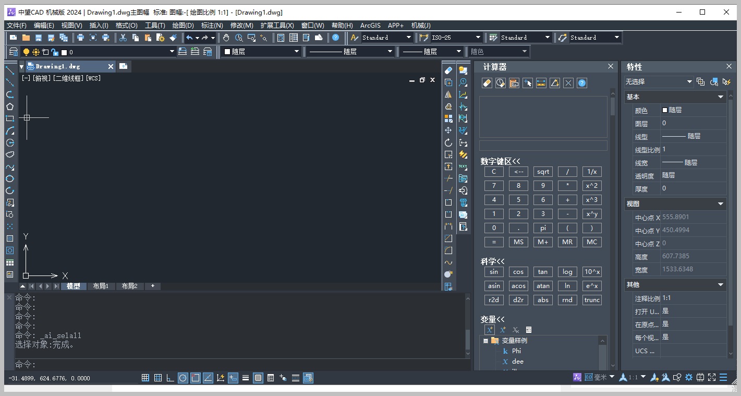The height and width of the screenshot is (396, 741).
Task: Toggle lineweight display in the status bar
Action: [246, 378]
